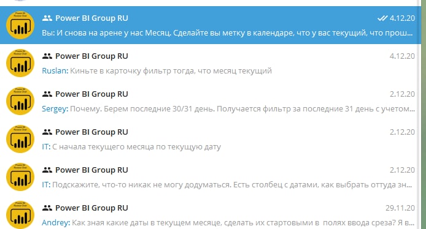Click the Power BI avatar beside Andrey's message
This screenshot has width=426, height=229.
click(x=20, y=215)
